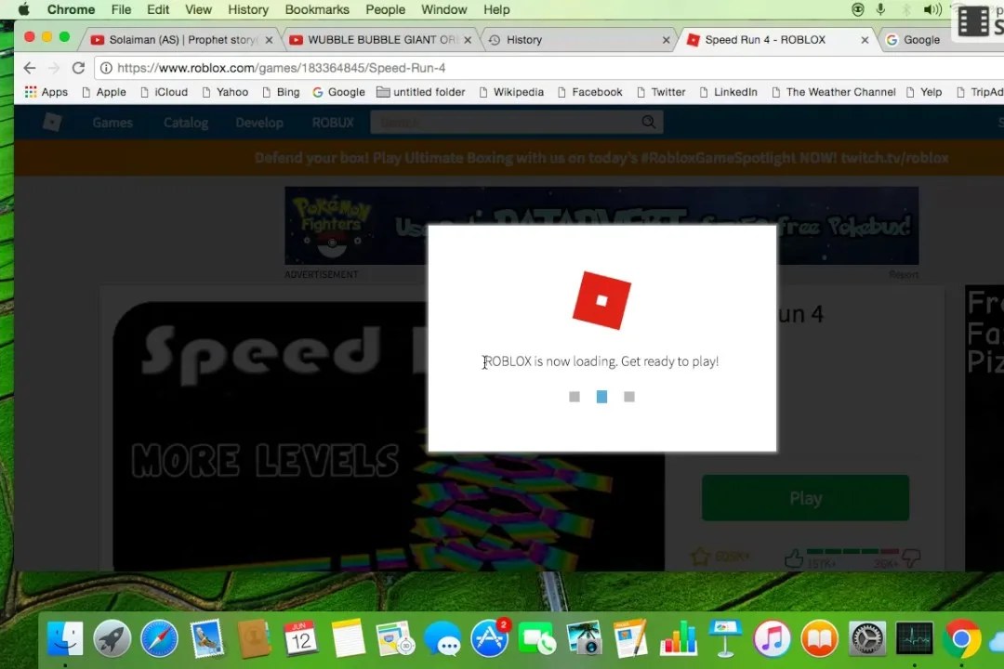Open the Finder icon in the dock

coord(65,638)
